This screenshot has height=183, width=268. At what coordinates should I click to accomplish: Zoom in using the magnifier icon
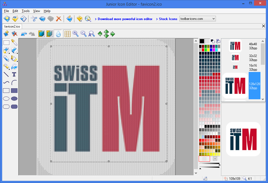pyautogui.click(x=76, y=34)
